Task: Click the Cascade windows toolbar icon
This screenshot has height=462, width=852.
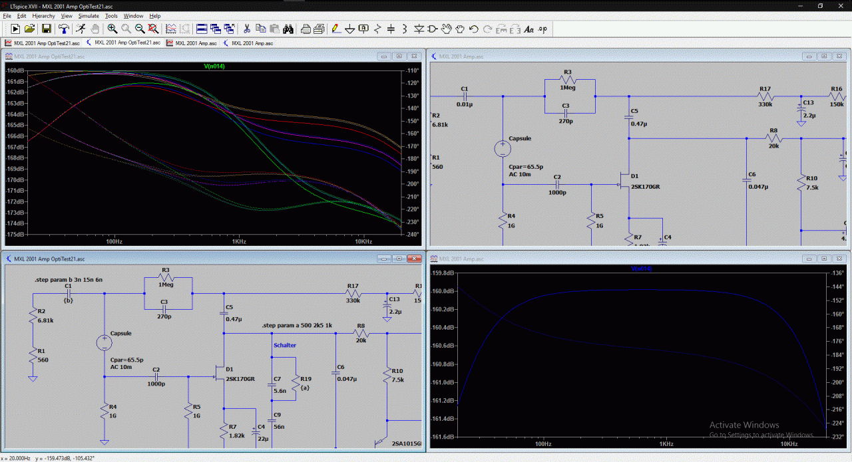Action: click(x=216, y=29)
